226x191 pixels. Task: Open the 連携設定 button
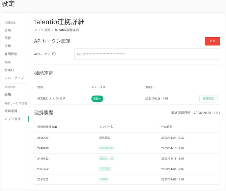click(208, 98)
